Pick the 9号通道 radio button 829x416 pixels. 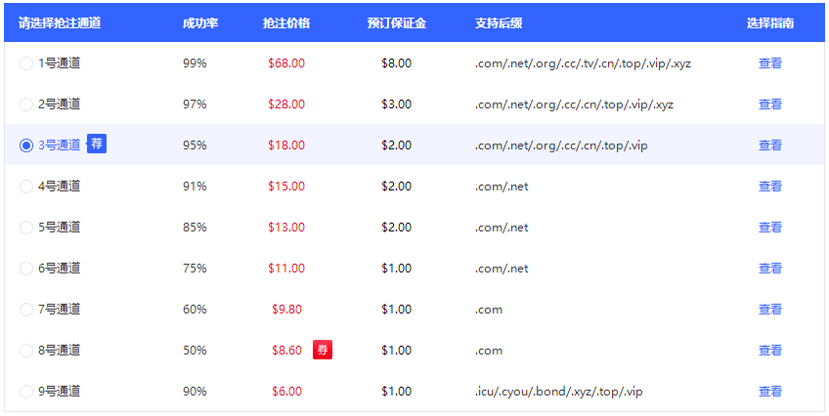pos(26,392)
